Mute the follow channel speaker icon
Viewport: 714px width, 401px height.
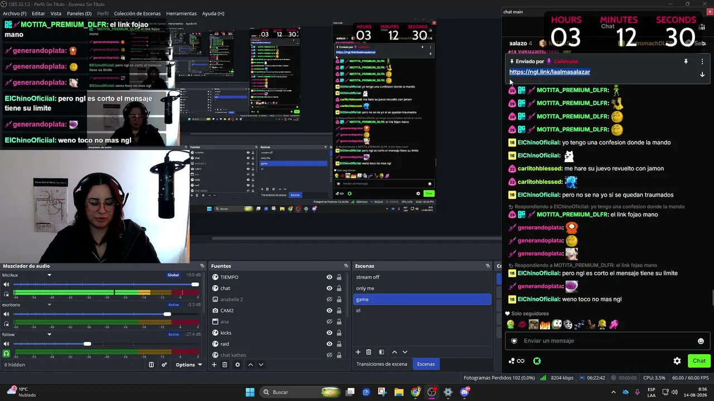click(x=7, y=344)
